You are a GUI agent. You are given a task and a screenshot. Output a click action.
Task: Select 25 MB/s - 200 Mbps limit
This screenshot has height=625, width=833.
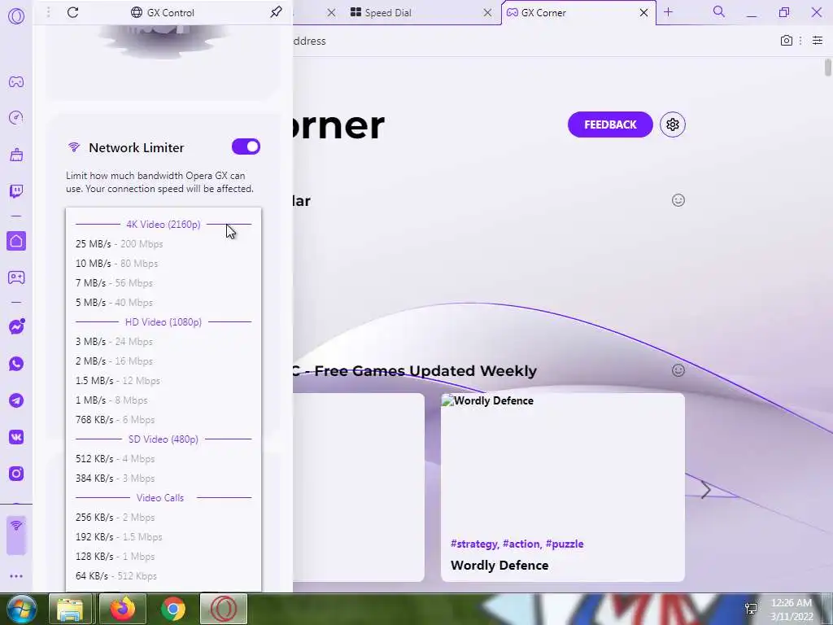click(x=164, y=244)
